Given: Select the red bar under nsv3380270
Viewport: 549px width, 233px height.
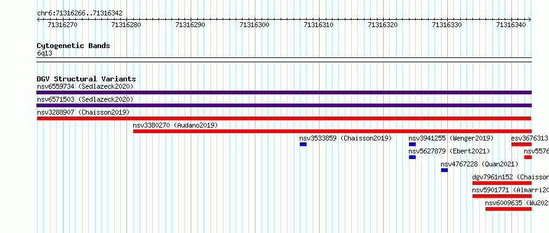Looking at the screenshot, I should [332, 131].
